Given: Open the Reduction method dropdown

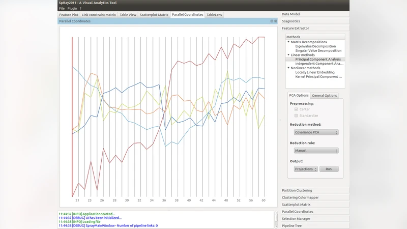Looking at the screenshot, I should coord(316,132).
